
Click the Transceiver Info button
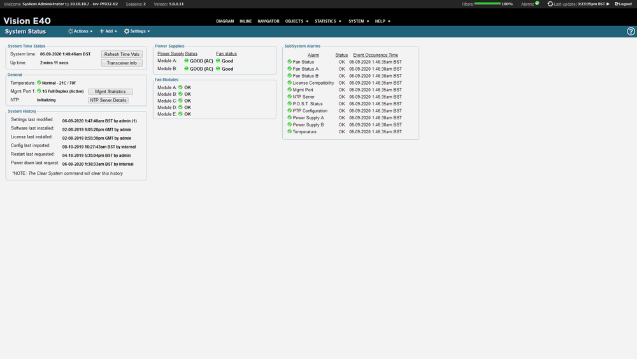click(x=122, y=63)
